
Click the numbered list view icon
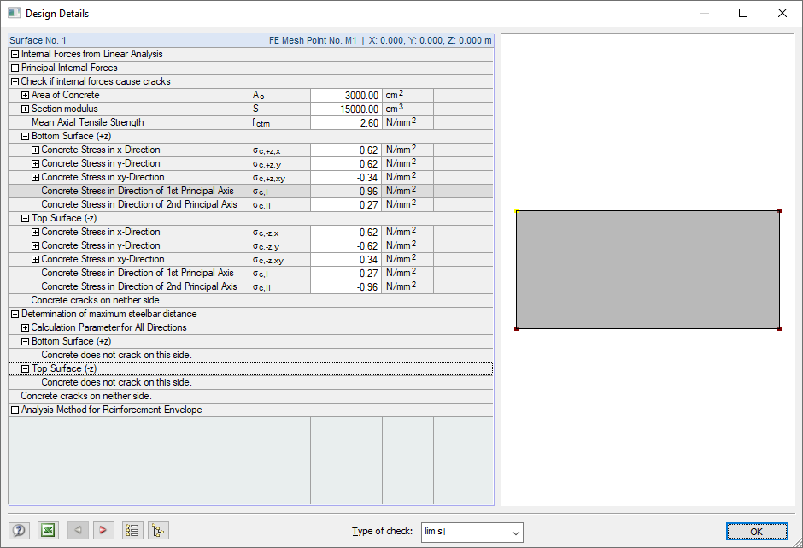(132, 530)
